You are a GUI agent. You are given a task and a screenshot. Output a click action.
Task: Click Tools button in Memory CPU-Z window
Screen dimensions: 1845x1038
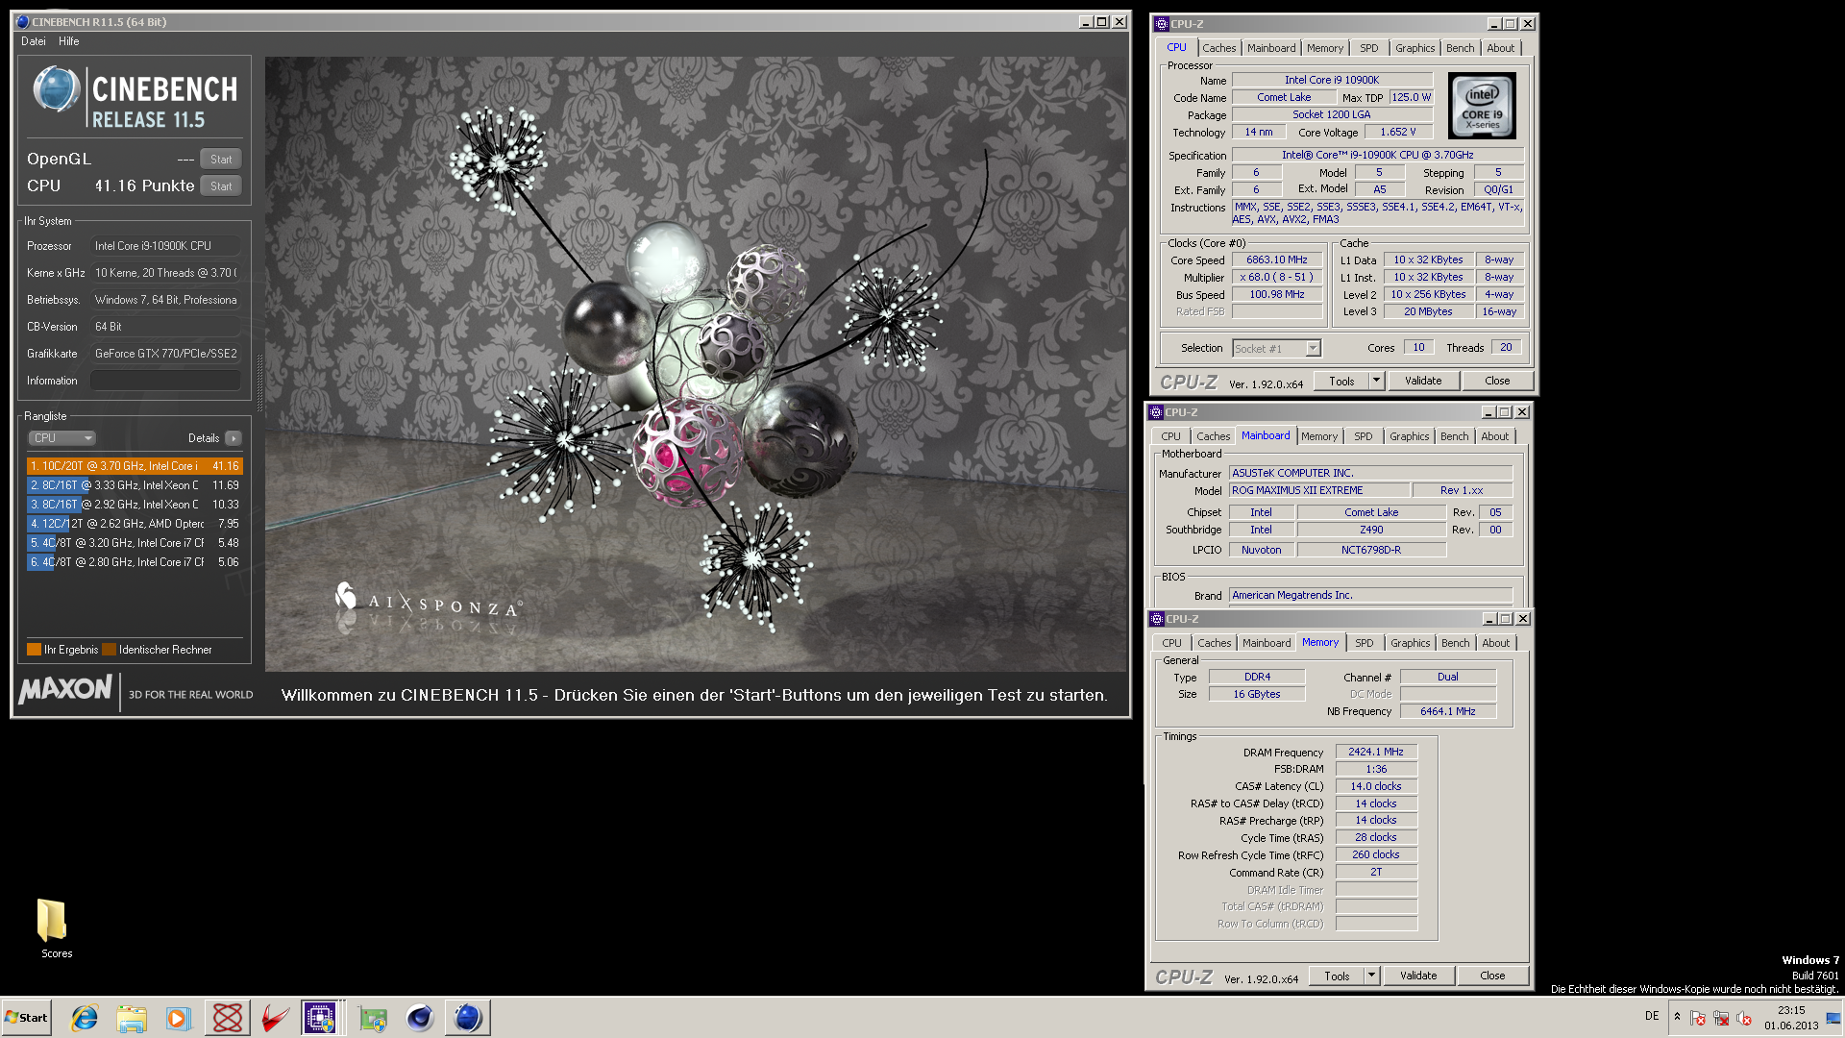coord(1337,976)
